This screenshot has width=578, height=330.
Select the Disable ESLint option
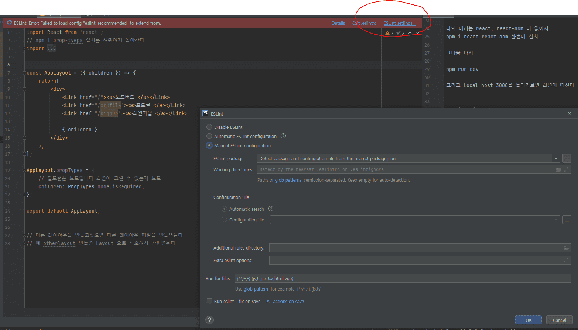pyautogui.click(x=209, y=127)
